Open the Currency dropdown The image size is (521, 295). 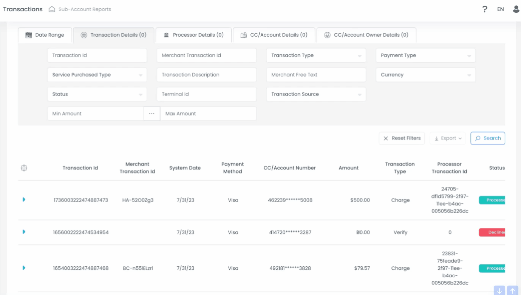tap(425, 75)
